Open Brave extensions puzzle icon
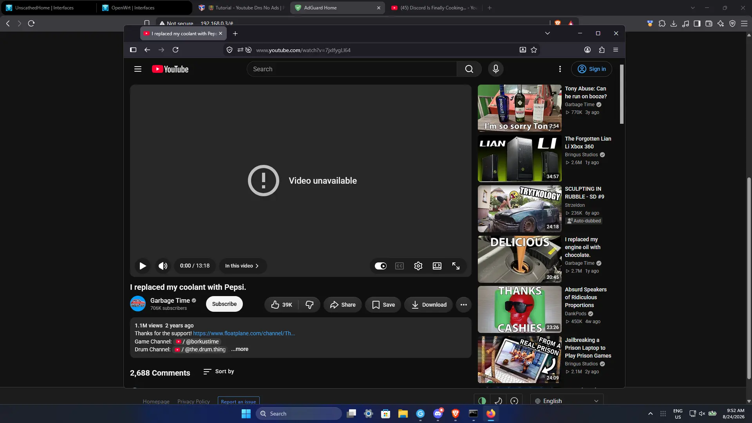Viewport: 752px width, 423px height. click(x=662, y=23)
